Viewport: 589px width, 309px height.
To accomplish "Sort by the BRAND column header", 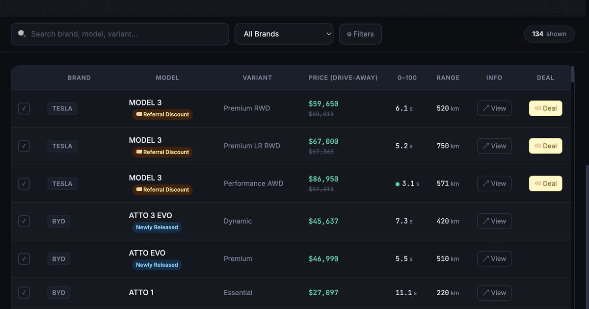I will click(79, 77).
